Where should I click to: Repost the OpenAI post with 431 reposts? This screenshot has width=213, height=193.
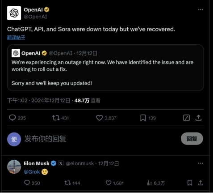[56, 118]
